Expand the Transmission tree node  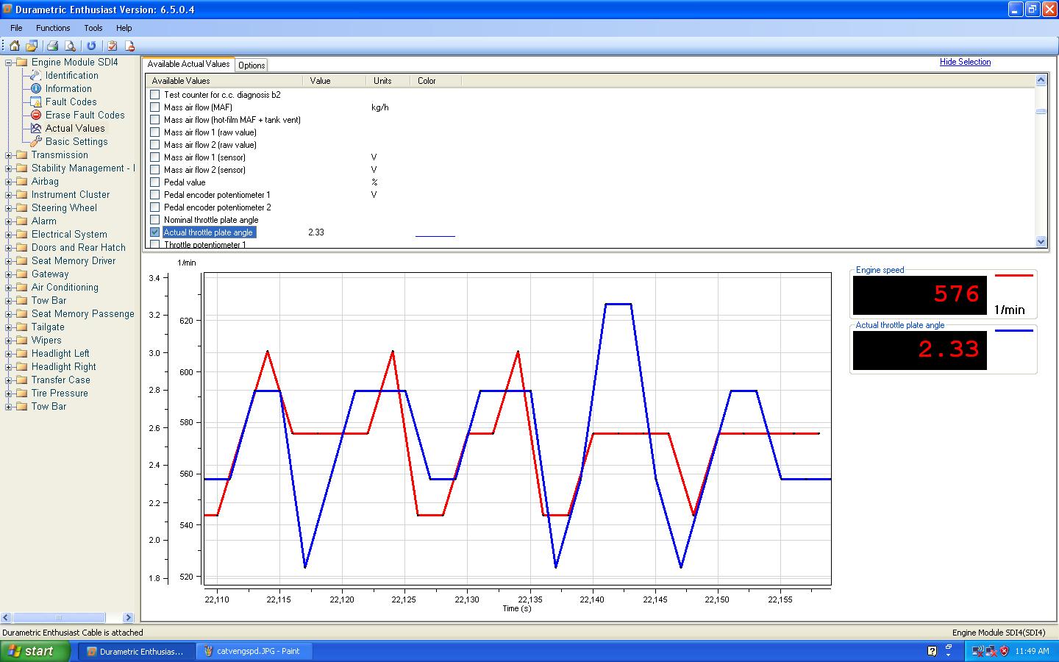9,155
